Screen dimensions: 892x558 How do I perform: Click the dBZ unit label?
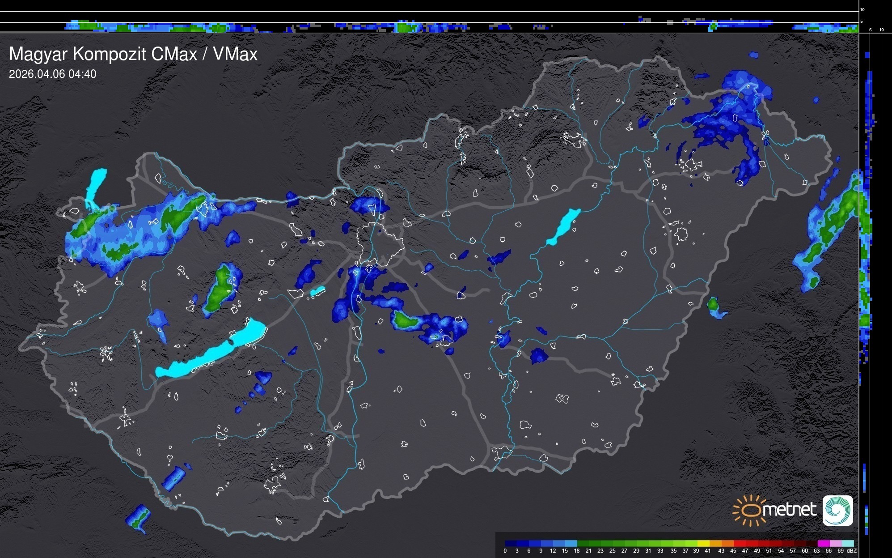[851, 551]
